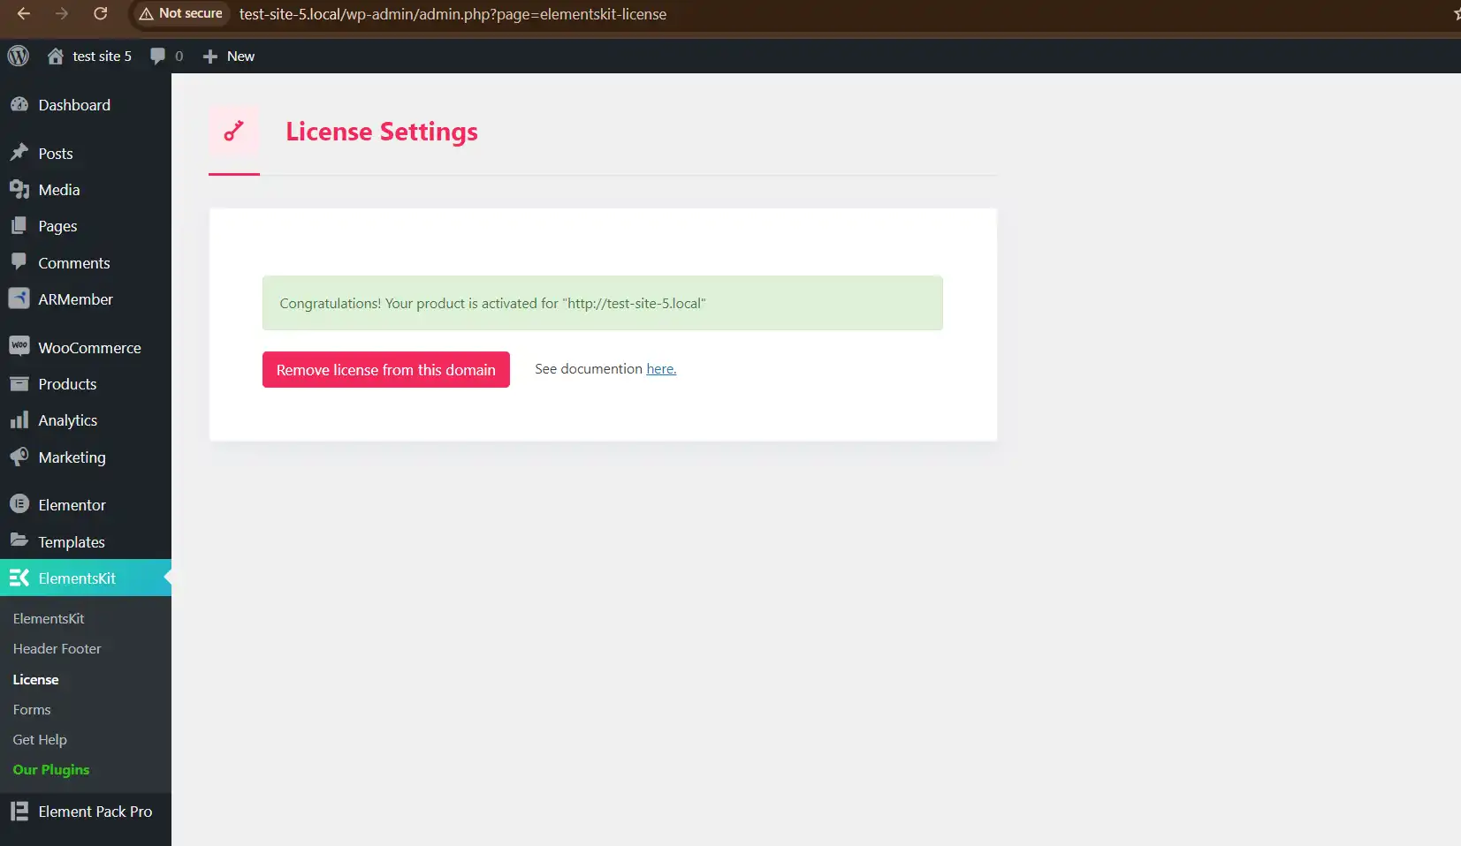Click the Posts pushpin icon

(x=19, y=153)
